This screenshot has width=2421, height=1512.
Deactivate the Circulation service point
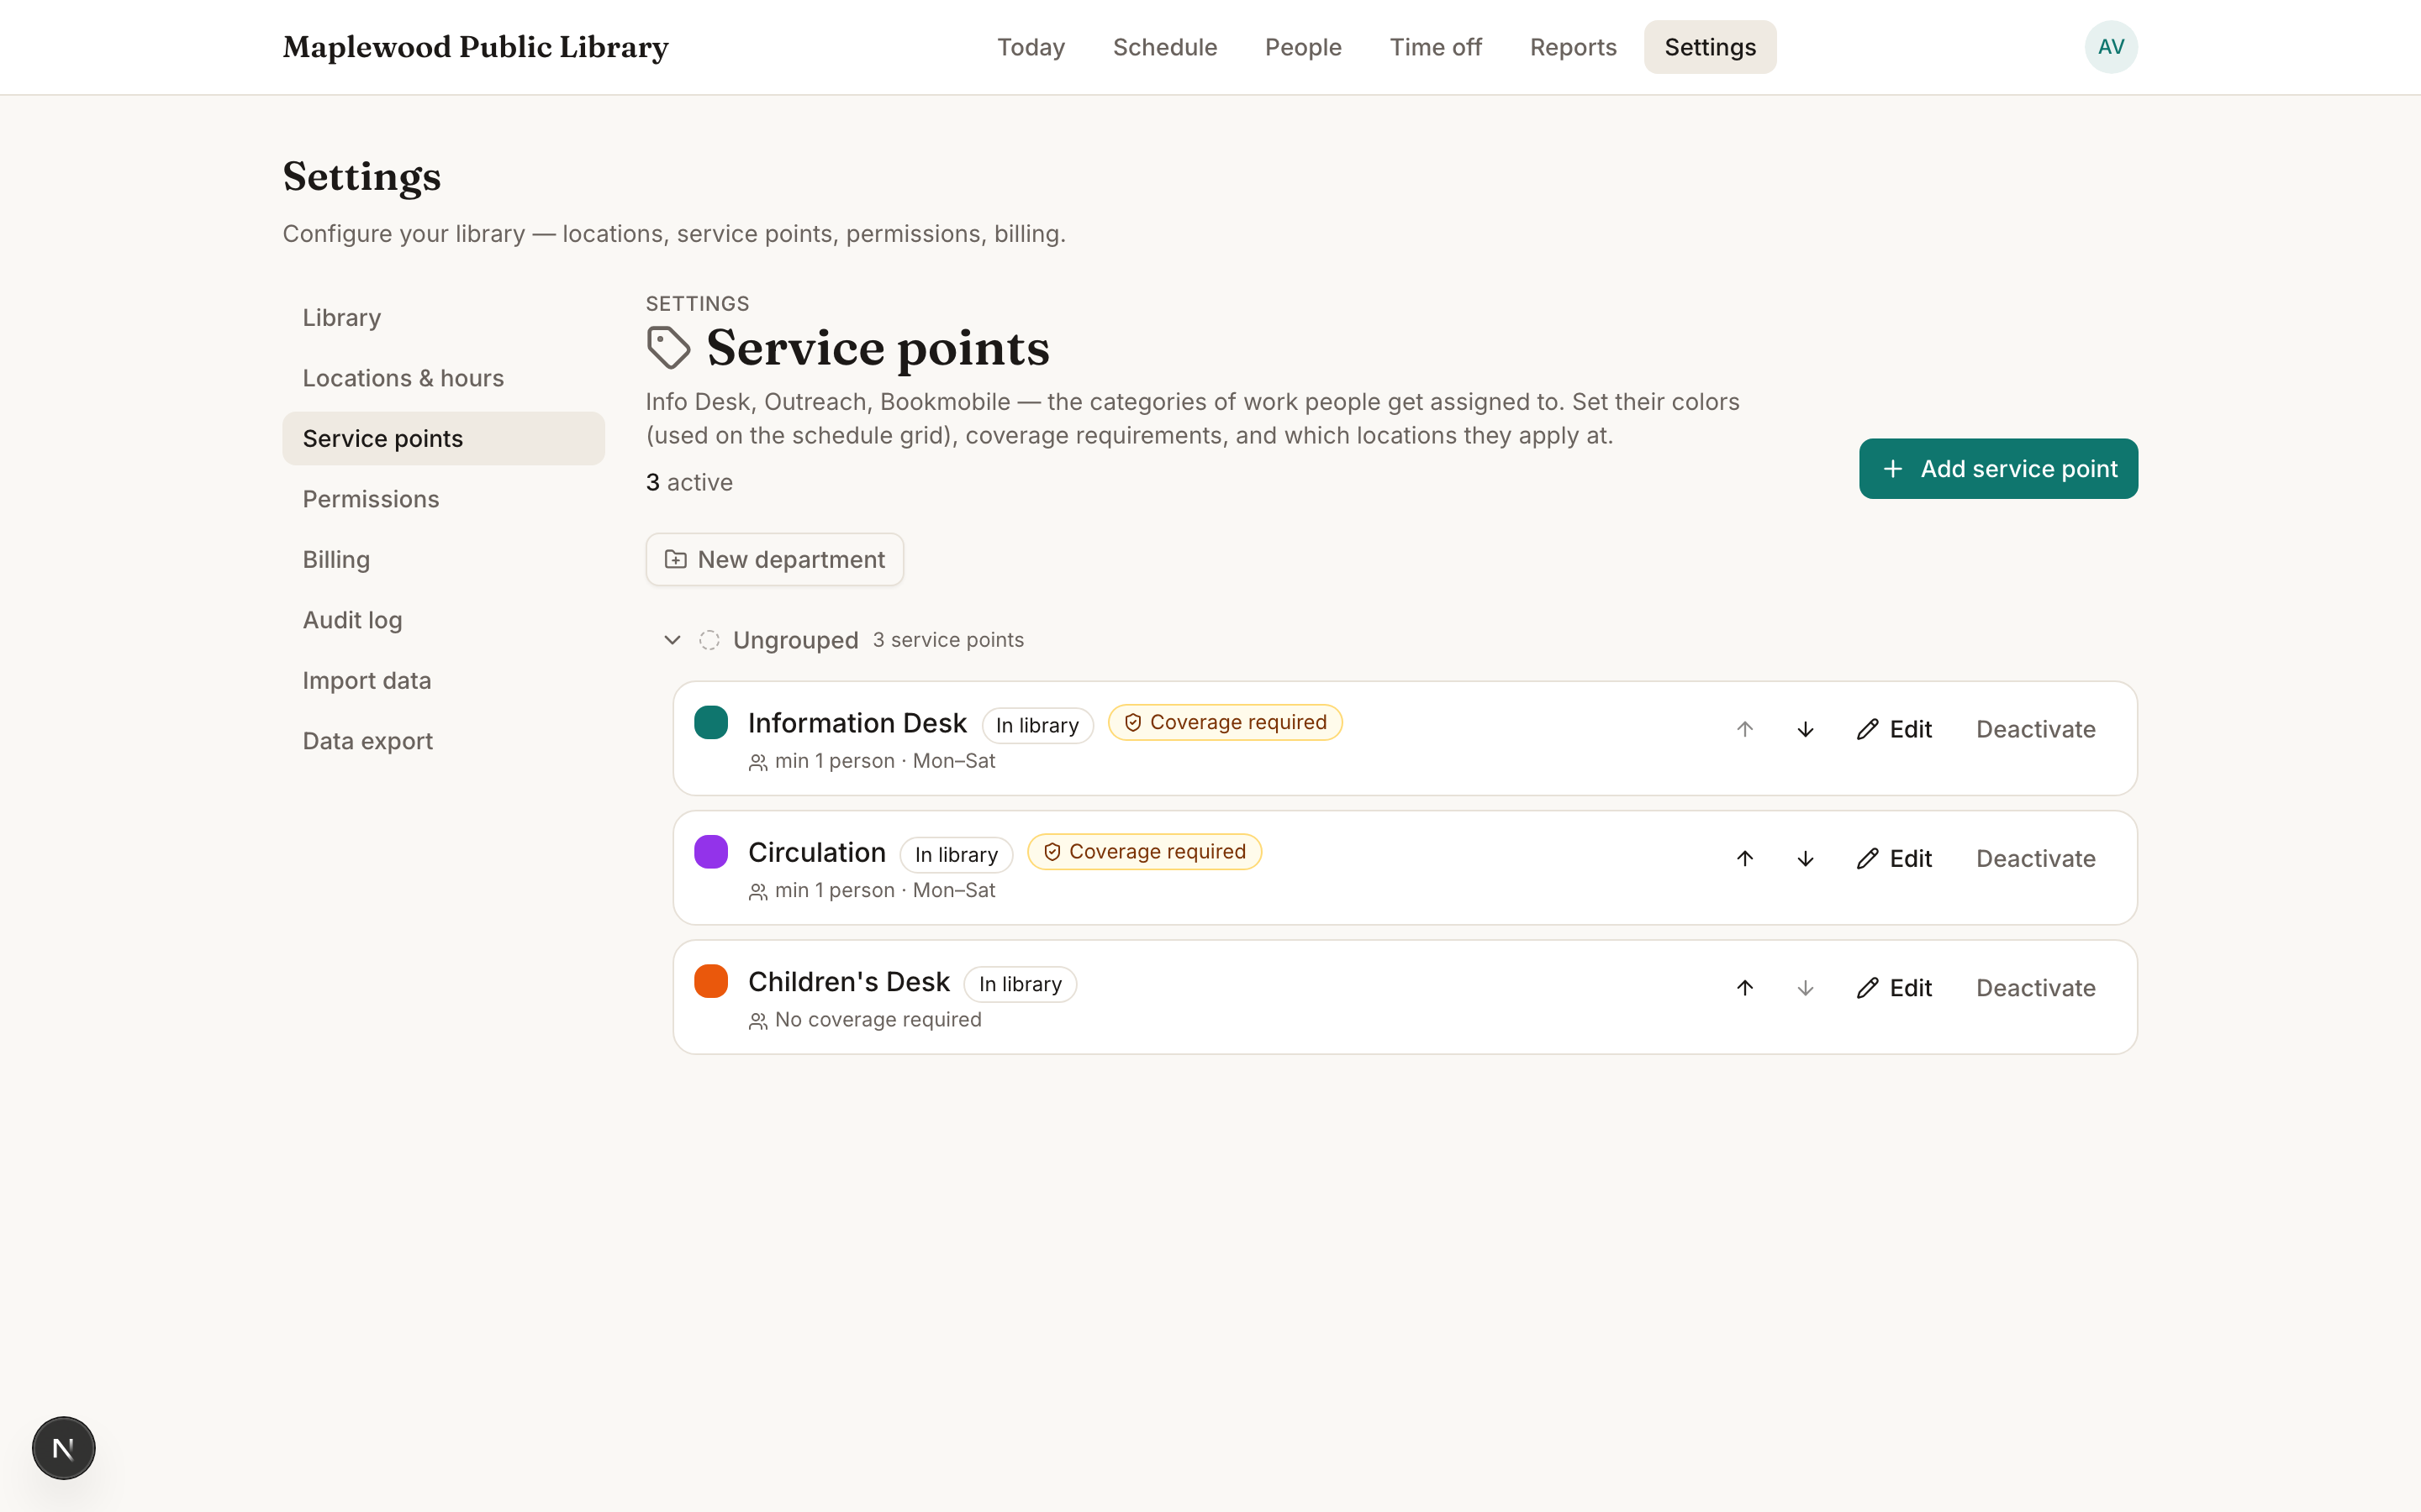(2035, 858)
